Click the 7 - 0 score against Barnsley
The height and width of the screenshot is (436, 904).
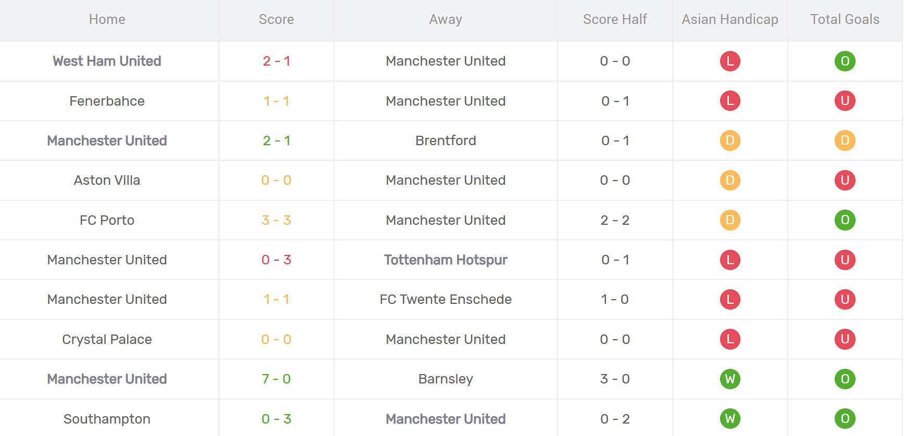pos(276,379)
